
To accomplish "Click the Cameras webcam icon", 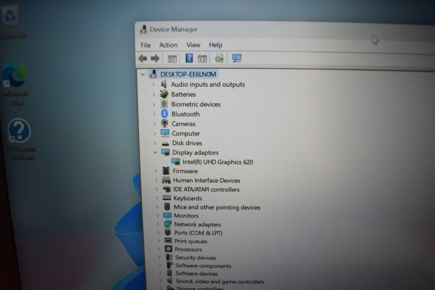I will [x=164, y=123].
